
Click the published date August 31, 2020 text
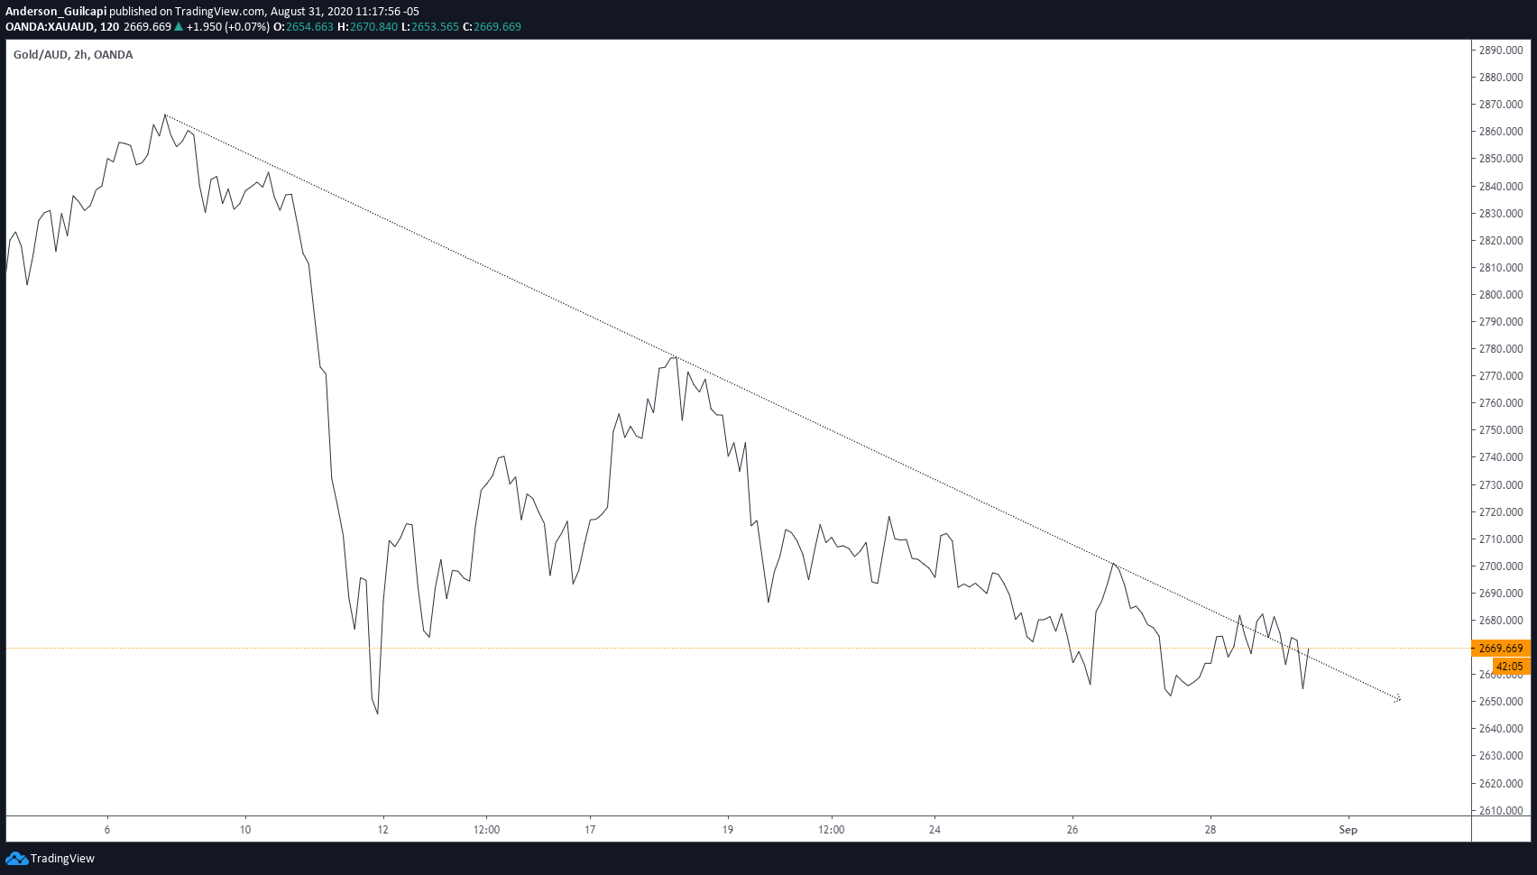point(314,11)
